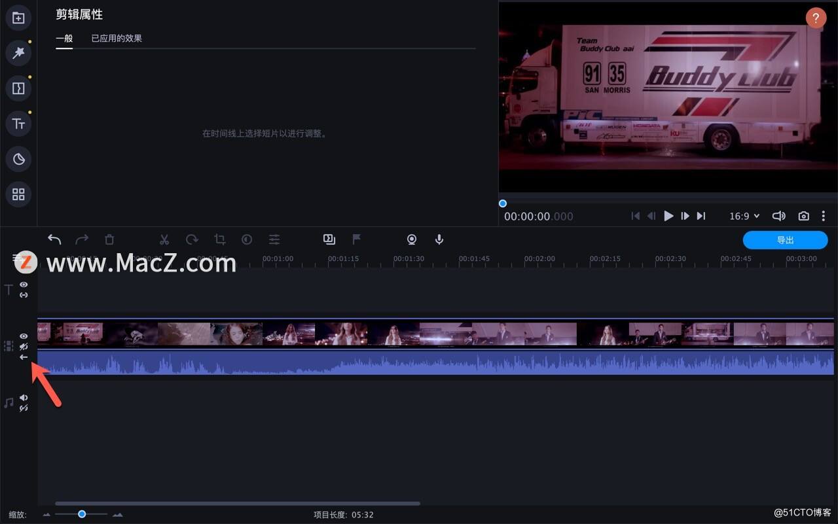The width and height of the screenshot is (838, 524).
Task: Open color adjustments half-circle icon
Action: (x=247, y=239)
